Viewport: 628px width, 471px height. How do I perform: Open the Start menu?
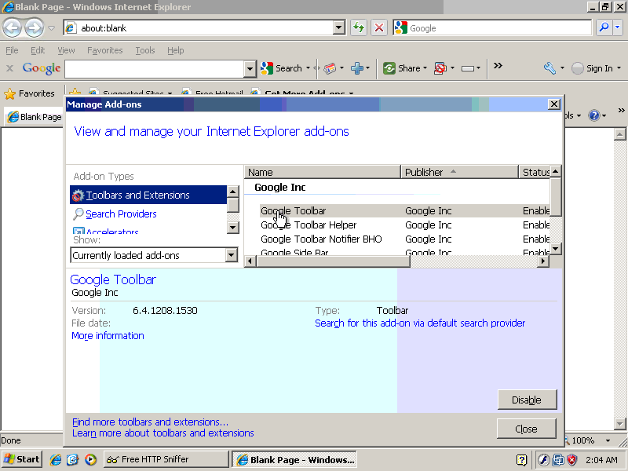(23, 459)
